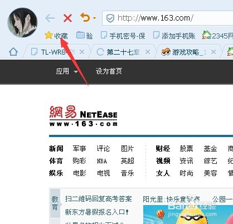Screen dimensions: 233x224
Task: Open the 英超 link
Action: [127, 161]
